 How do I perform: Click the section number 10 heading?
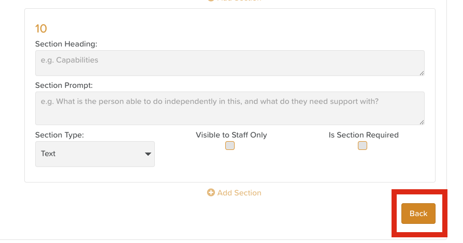41,28
